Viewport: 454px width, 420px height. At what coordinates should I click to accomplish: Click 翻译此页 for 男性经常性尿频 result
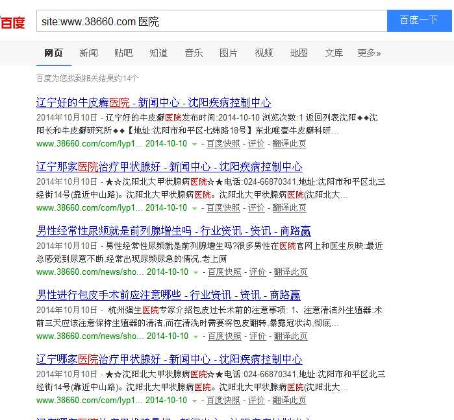click(x=290, y=272)
